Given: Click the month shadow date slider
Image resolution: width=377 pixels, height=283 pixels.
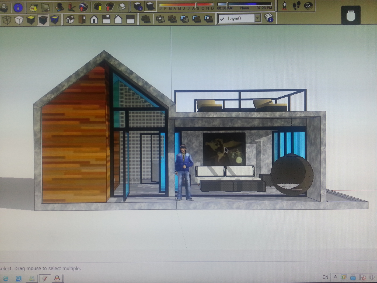Looking at the screenshot, I should 186,5.
